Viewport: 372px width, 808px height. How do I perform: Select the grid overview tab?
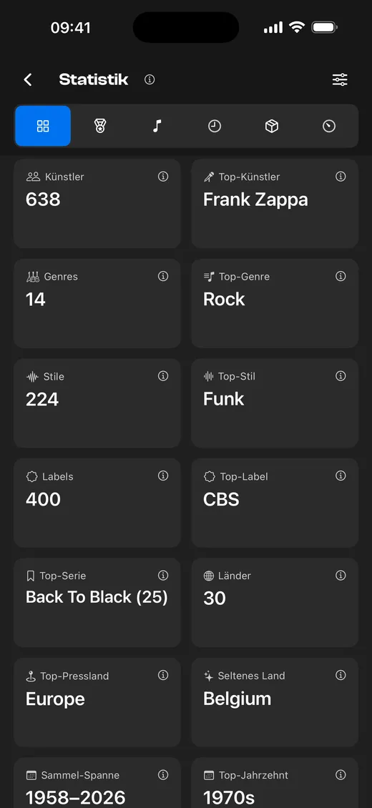click(x=43, y=126)
